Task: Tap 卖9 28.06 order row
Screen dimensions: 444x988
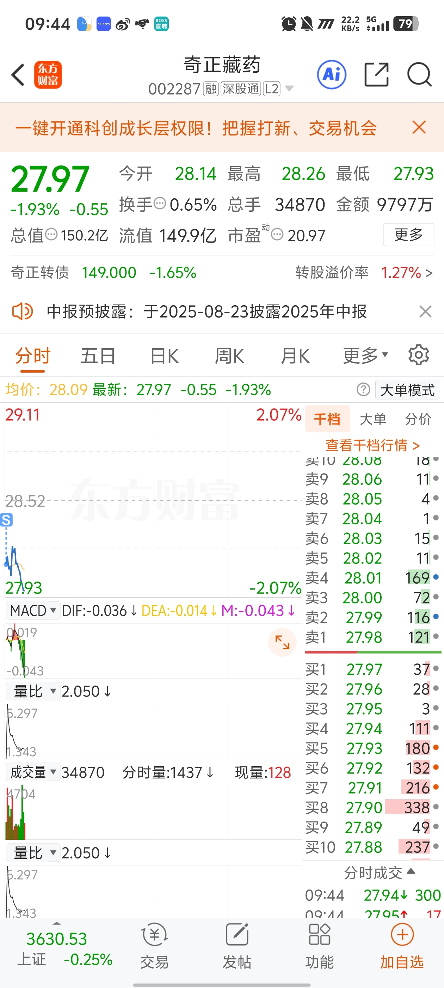Action: point(372,479)
